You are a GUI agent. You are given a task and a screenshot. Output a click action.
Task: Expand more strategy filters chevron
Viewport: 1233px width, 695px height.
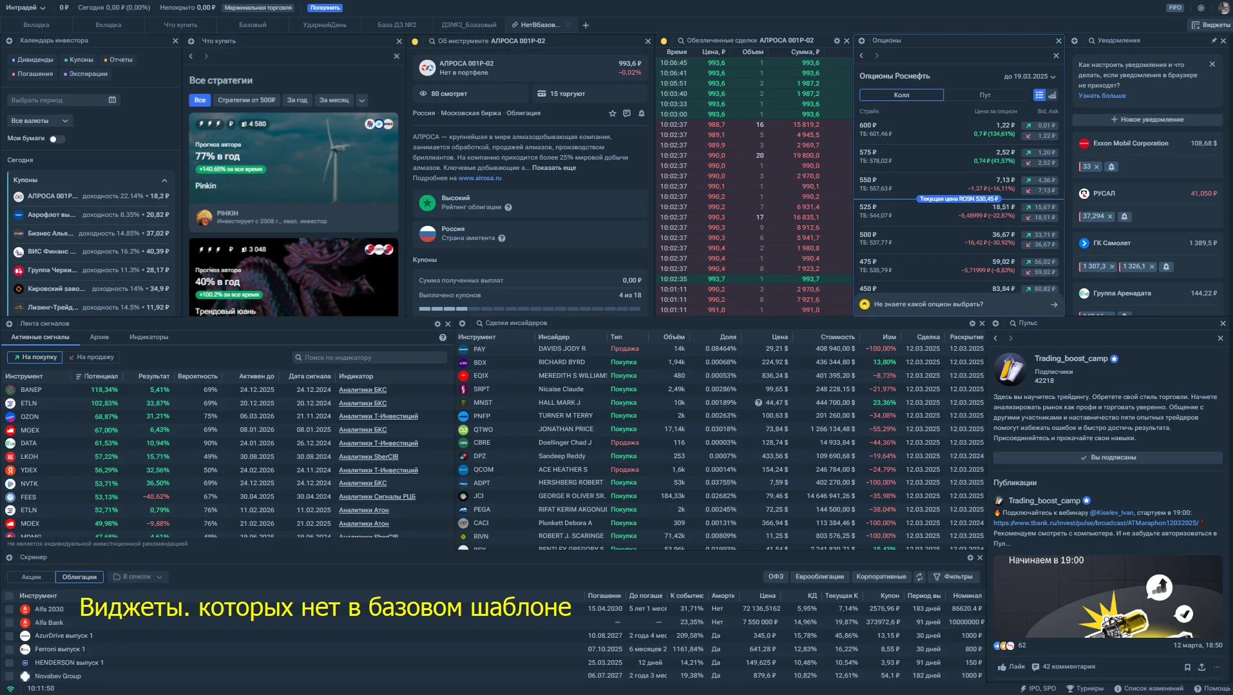point(362,100)
